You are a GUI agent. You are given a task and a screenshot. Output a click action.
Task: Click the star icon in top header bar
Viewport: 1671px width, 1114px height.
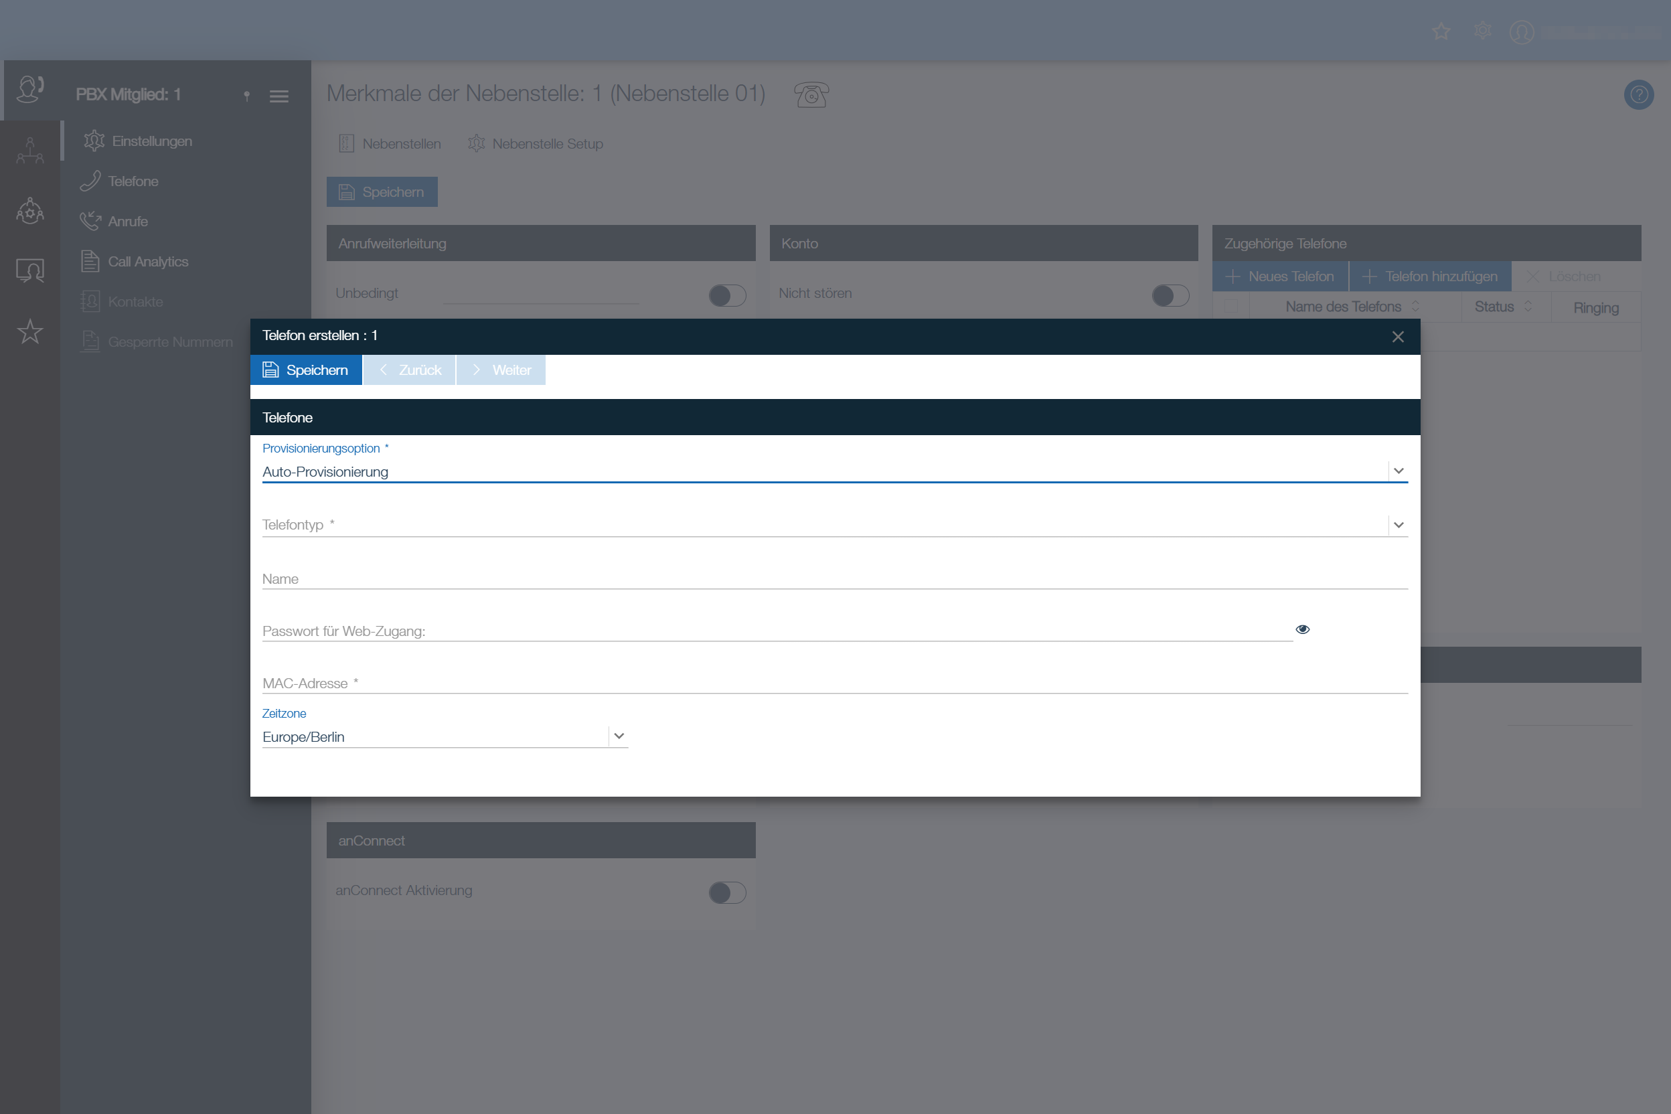[1441, 31]
